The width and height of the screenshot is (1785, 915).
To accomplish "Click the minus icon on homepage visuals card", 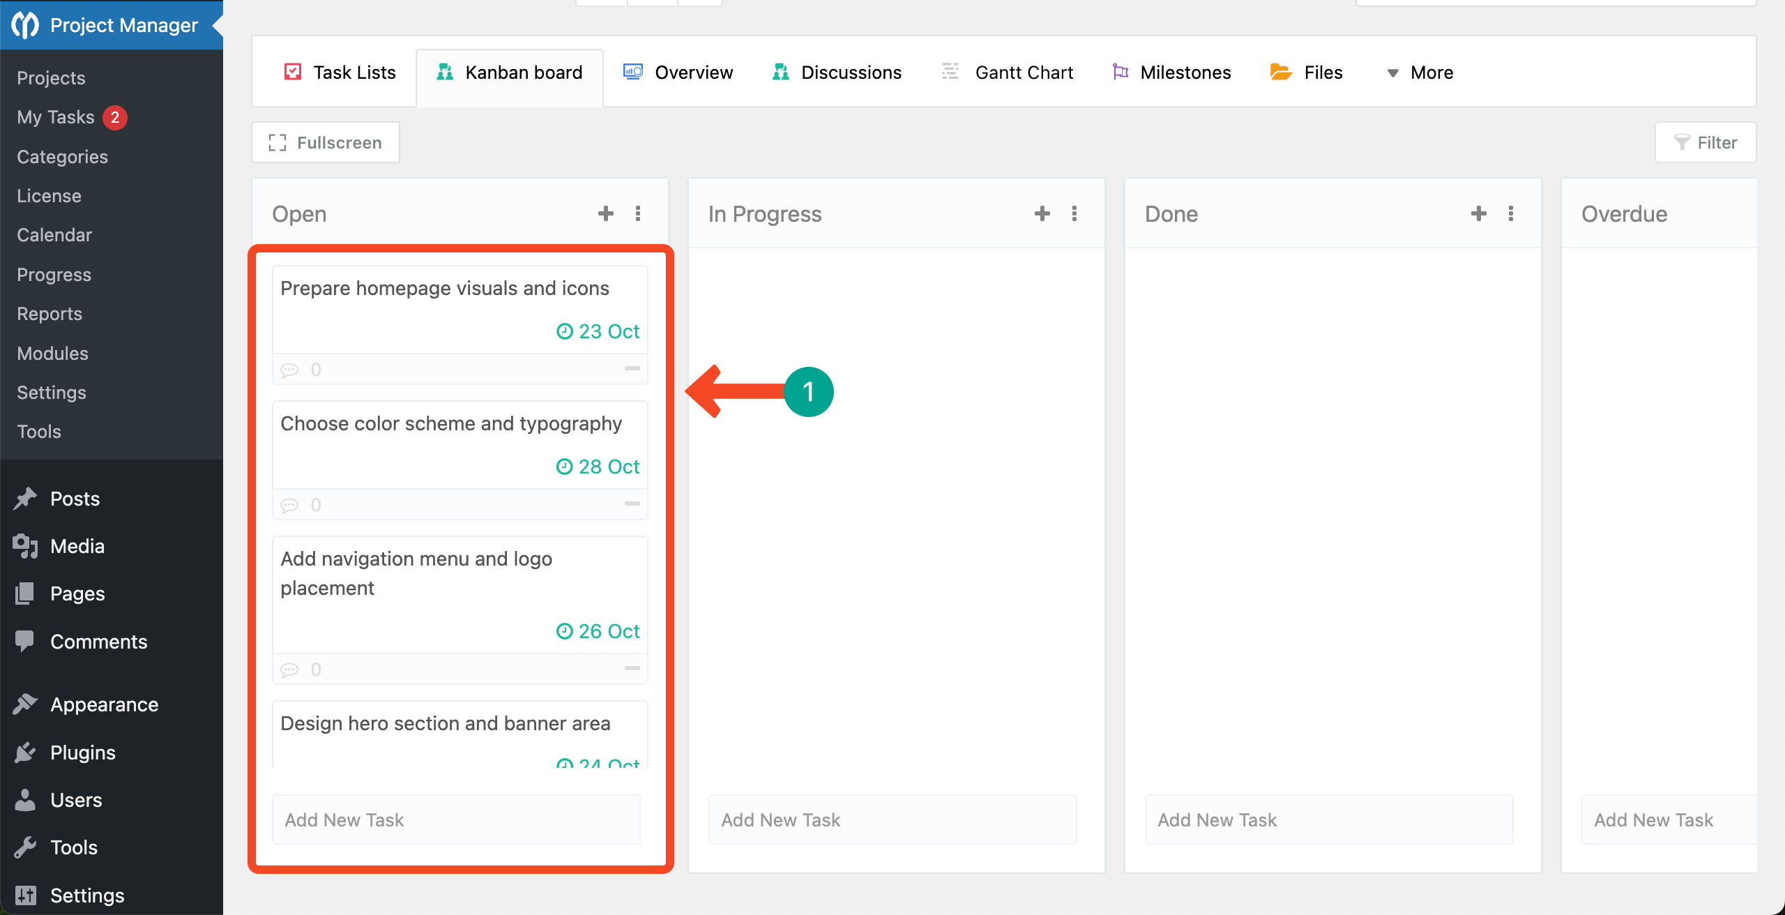I will tap(632, 368).
